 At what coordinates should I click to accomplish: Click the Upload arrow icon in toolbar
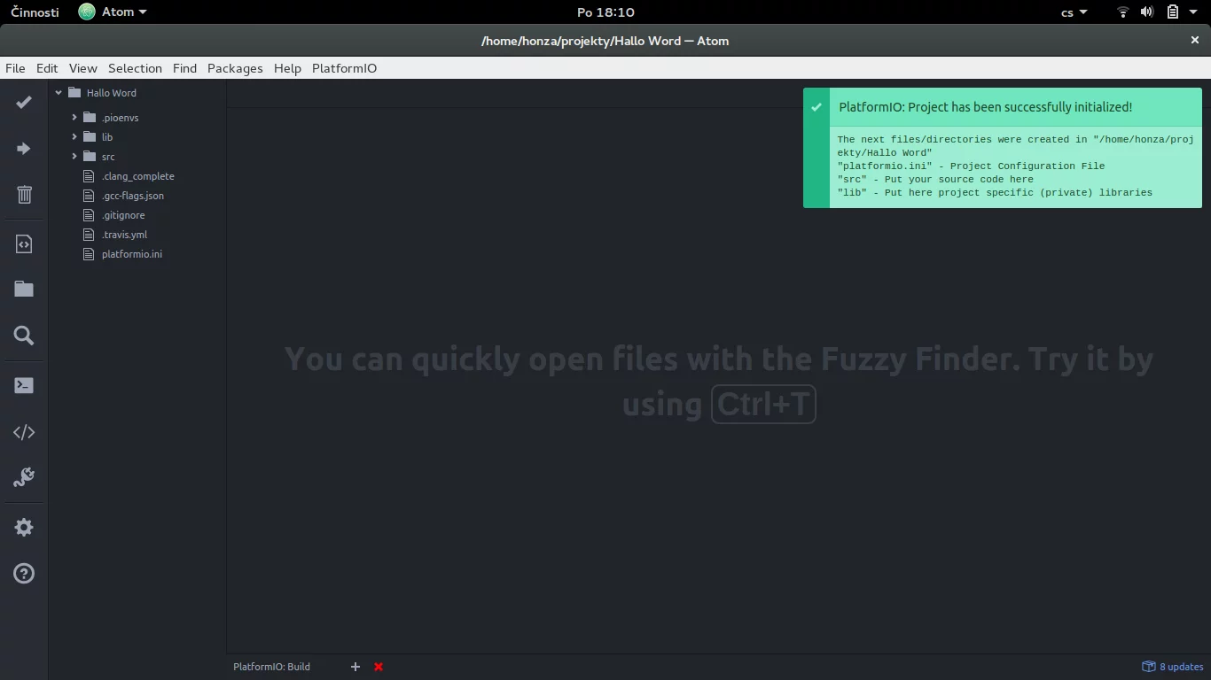click(x=24, y=149)
